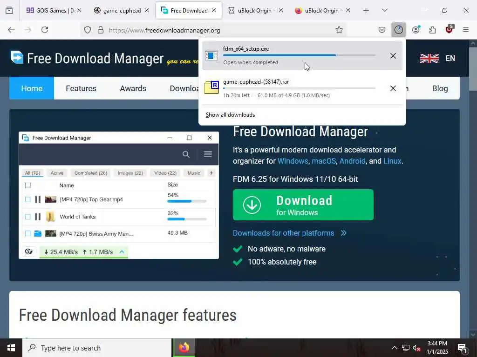Follow the macOS platform link
This screenshot has height=357, width=477.
tap(324, 161)
